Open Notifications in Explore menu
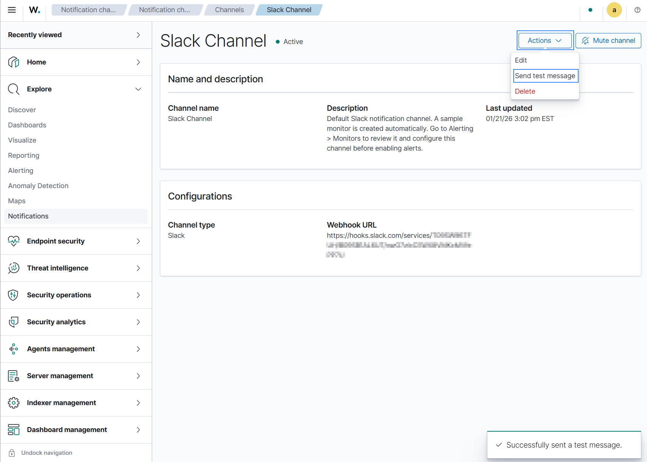Image resolution: width=647 pixels, height=462 pixels. (x=76, y=216)
